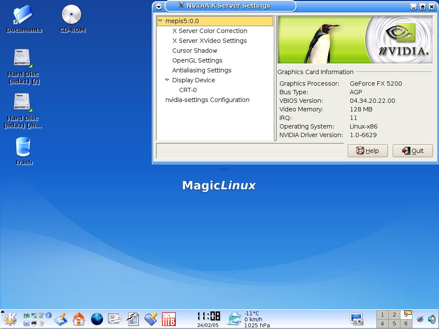Image resolution: width=439 pixels, height=329 pixels.
Task: Select the CRT-0 display entry
Action: coord(188,90)
